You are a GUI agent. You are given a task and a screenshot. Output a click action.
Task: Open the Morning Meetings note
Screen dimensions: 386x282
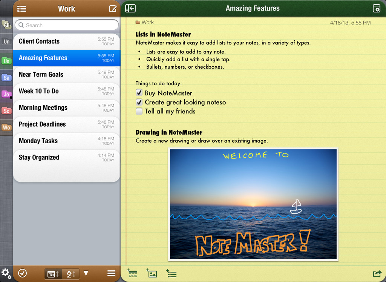tap(67, 107)
